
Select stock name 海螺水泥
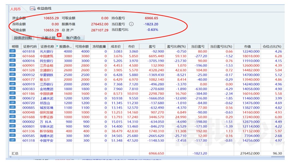[46, 136]
